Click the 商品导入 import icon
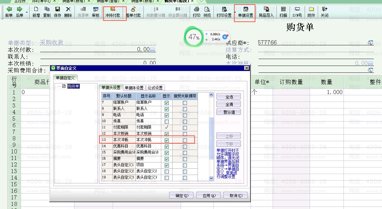This screenshot has height=209, width=382. pyautogui.click(x=266, y=12)
